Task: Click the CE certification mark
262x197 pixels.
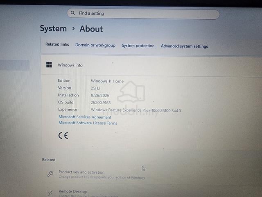Action: (x=63, y=135)
